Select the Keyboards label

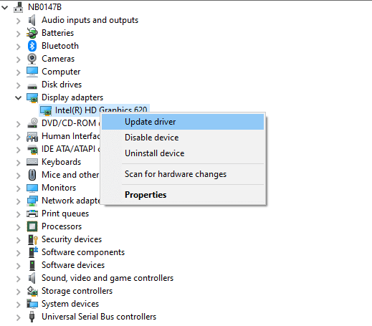(x=62, y=162)
